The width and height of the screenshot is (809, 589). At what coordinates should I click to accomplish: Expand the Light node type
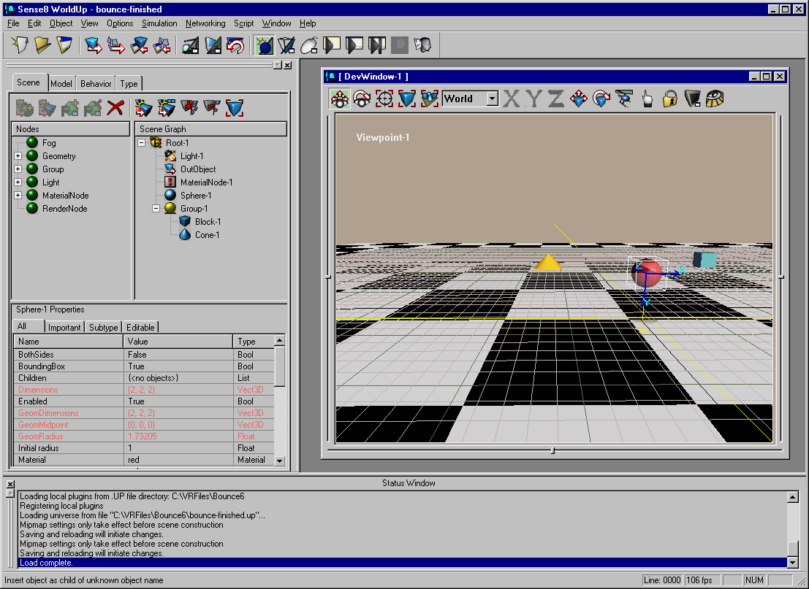(x=18, y=182)
